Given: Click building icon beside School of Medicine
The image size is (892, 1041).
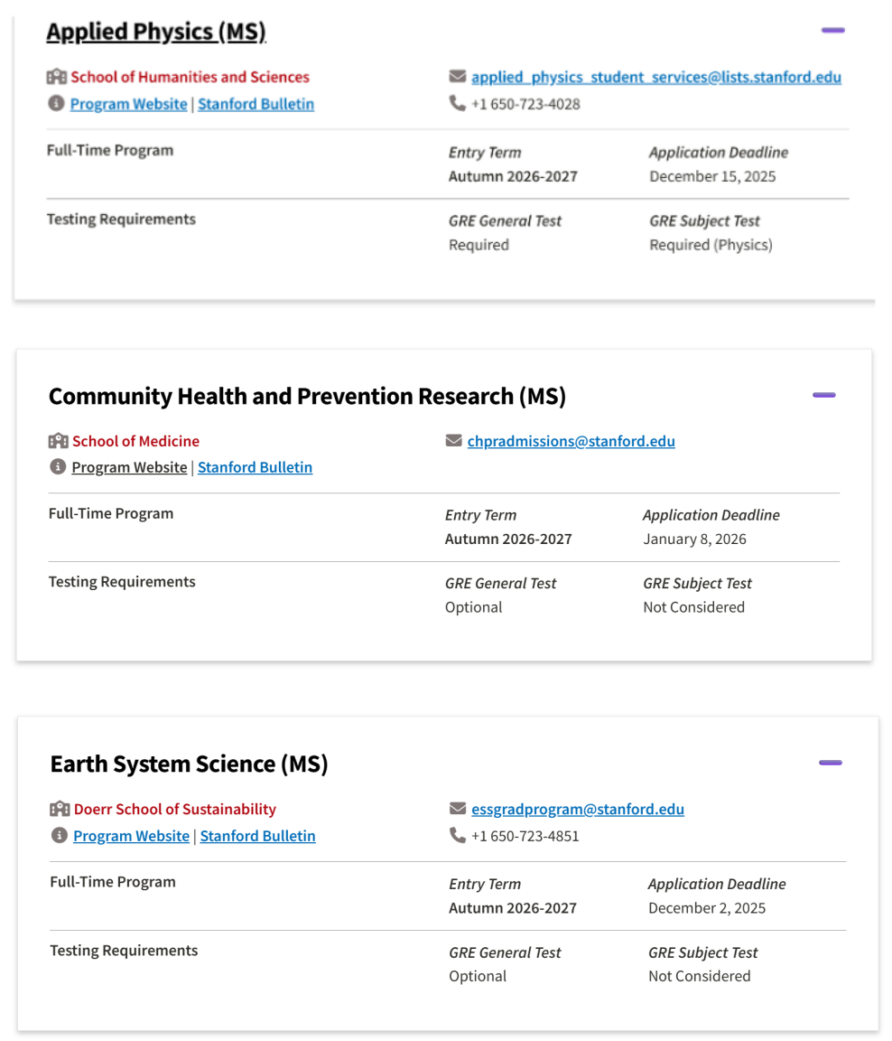Looking at the screenshot, I should pos(59,441).
